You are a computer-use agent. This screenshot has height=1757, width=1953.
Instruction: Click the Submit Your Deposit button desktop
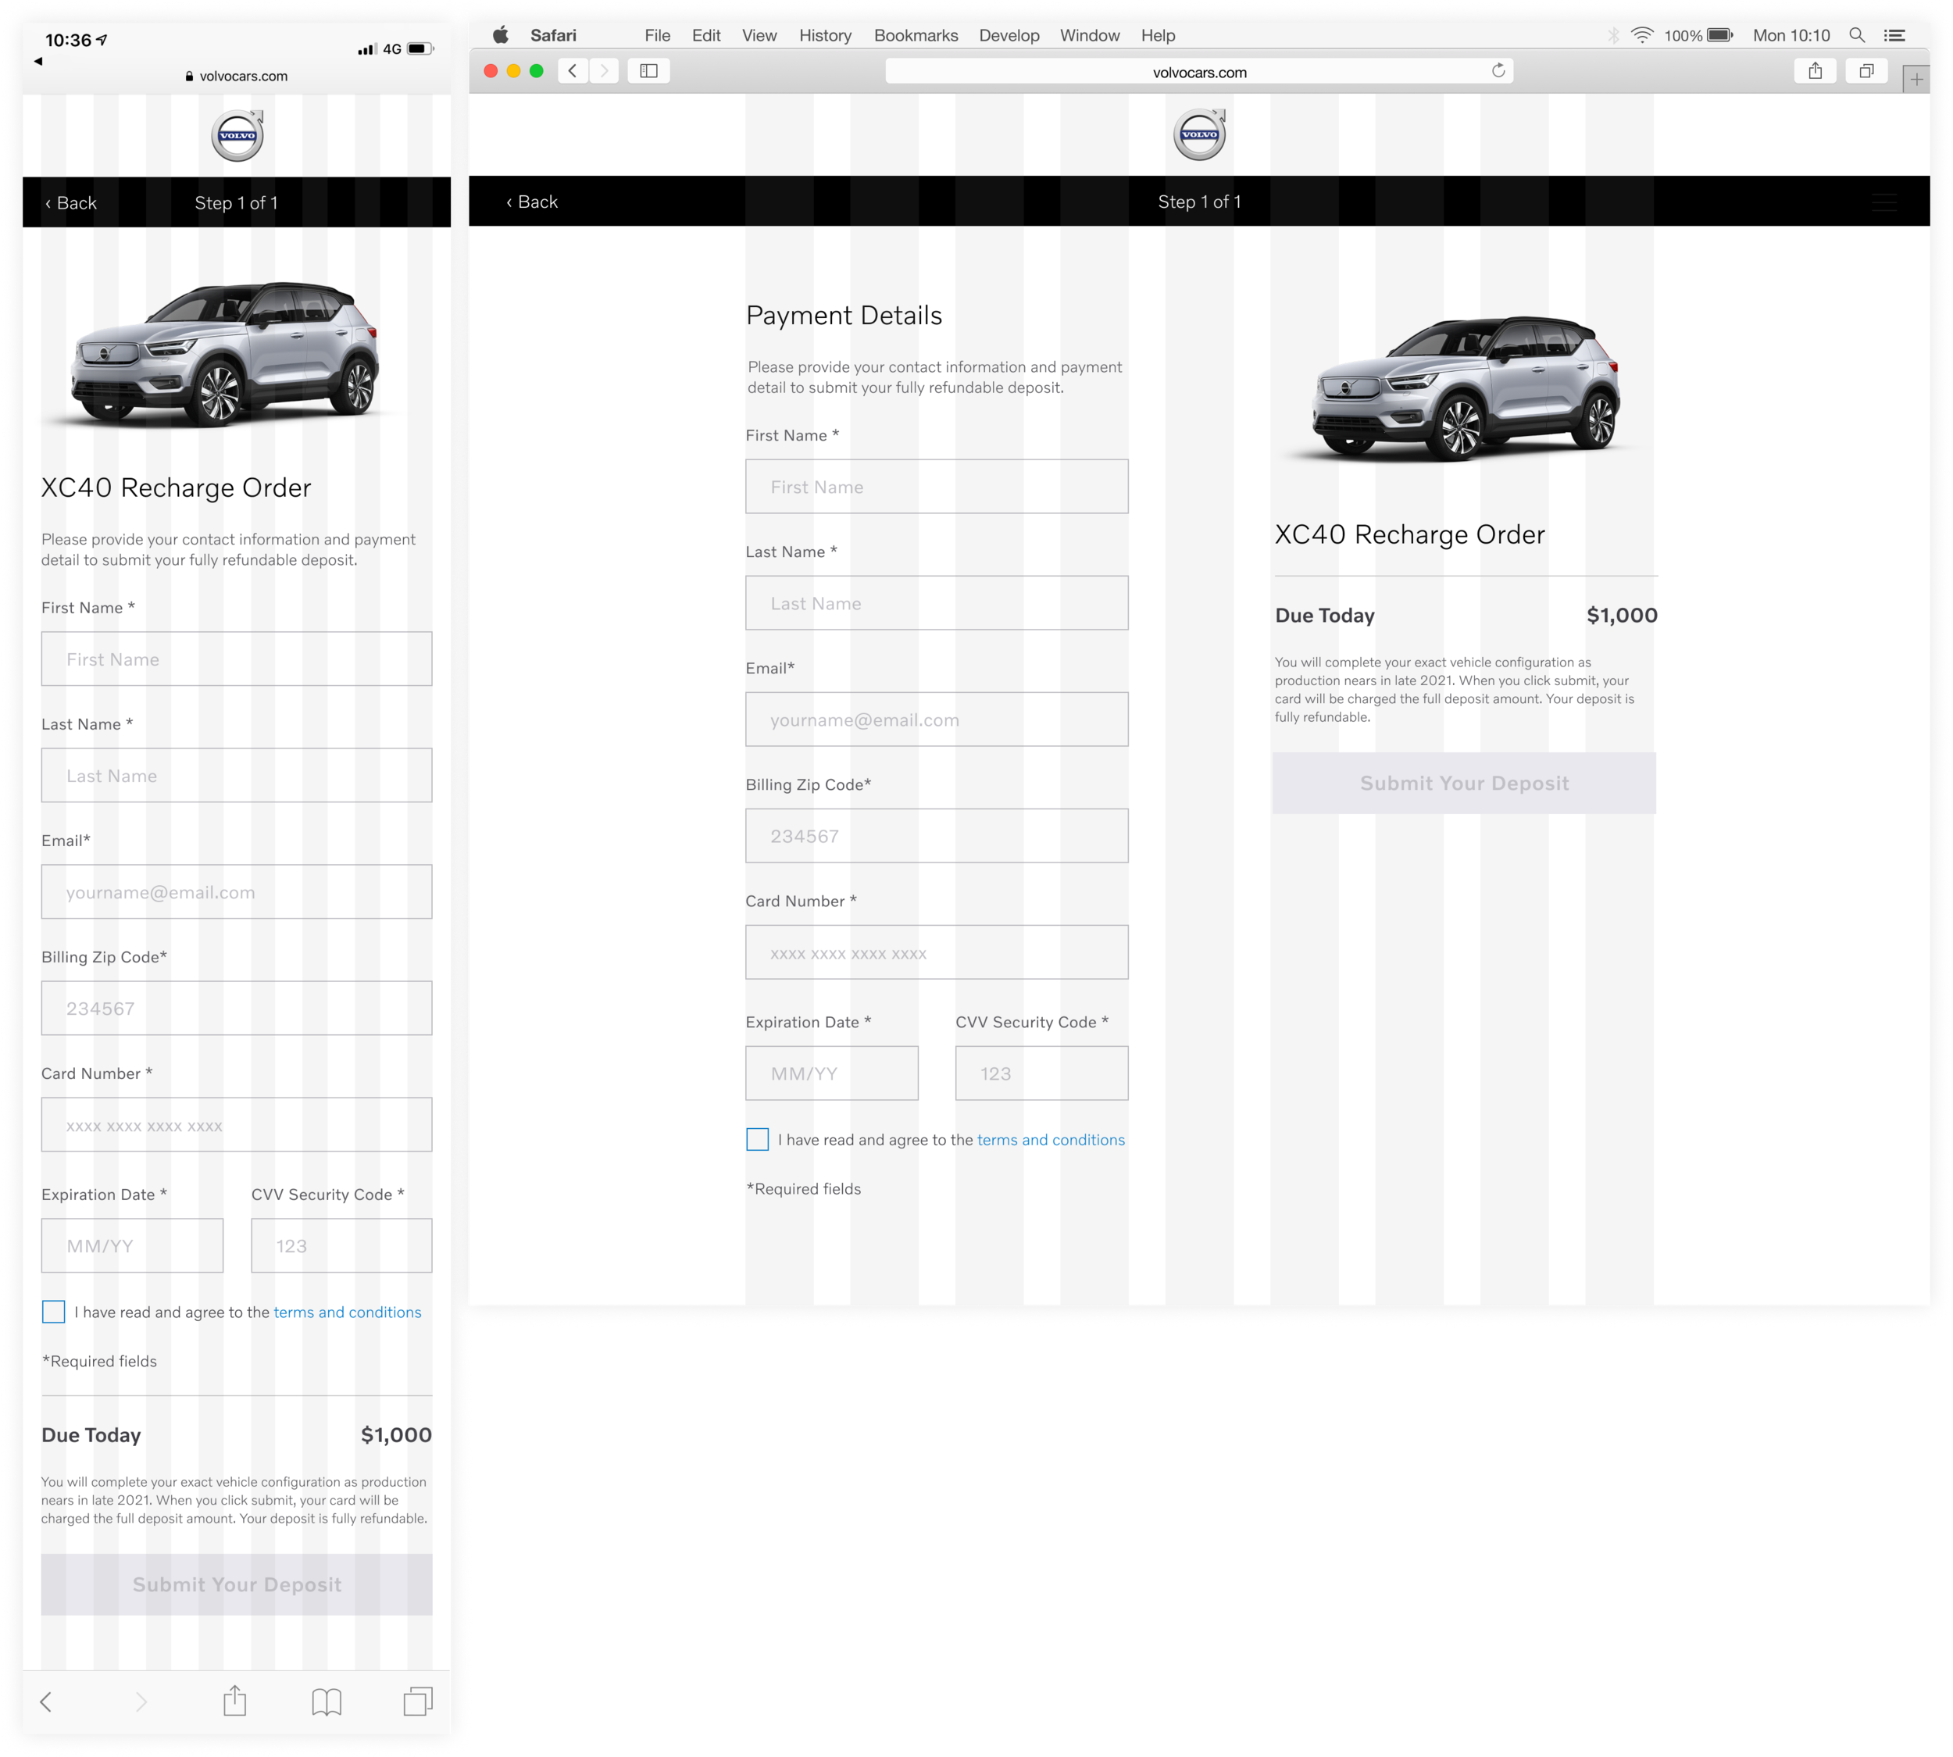point(1463,782)
